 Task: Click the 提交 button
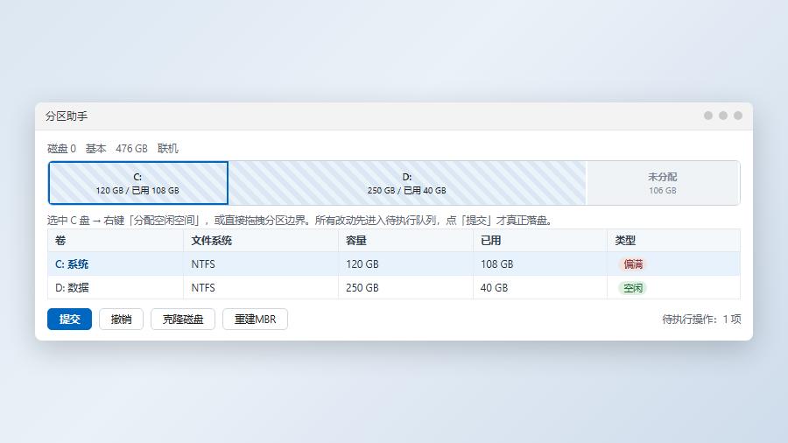pyautogui.click(x=69, y=319)
